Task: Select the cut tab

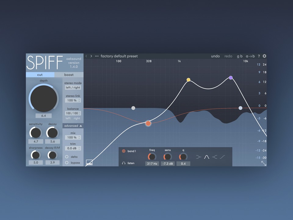Action: [40, 75]
